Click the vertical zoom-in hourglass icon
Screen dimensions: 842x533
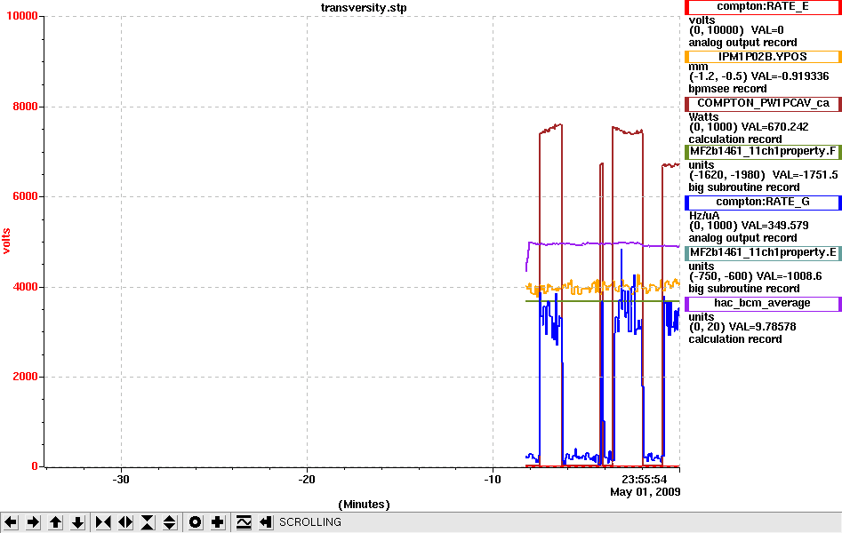coord(148,522)
